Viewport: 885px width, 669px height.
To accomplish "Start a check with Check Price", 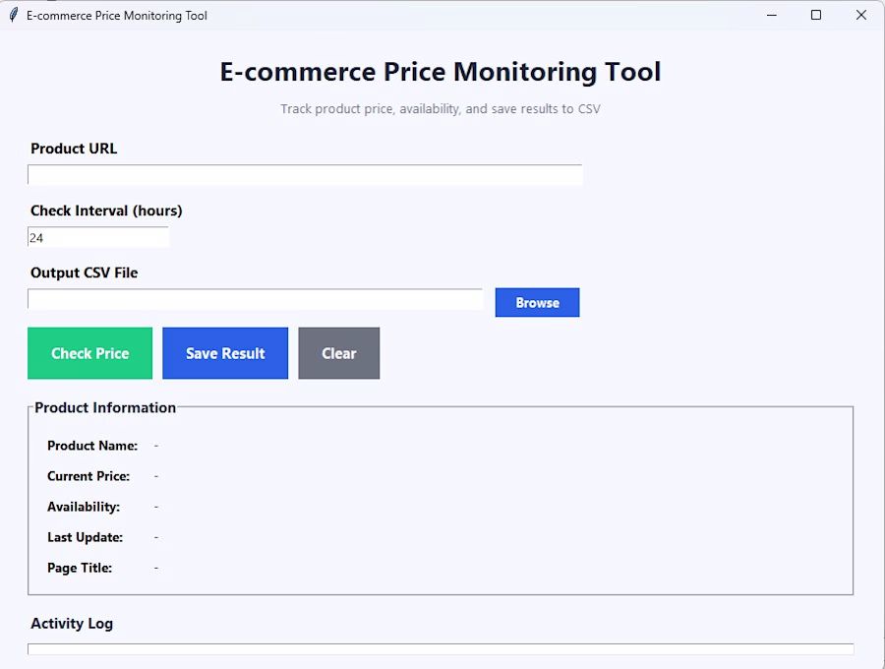I will click(x=89, y=353).
